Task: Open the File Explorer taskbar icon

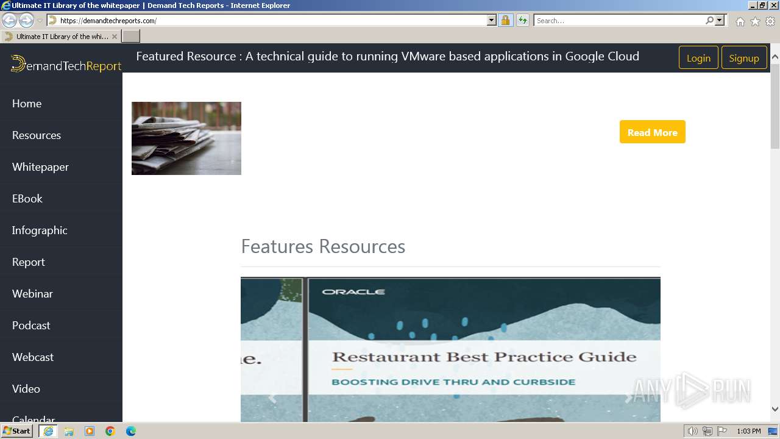Action: 69,431
